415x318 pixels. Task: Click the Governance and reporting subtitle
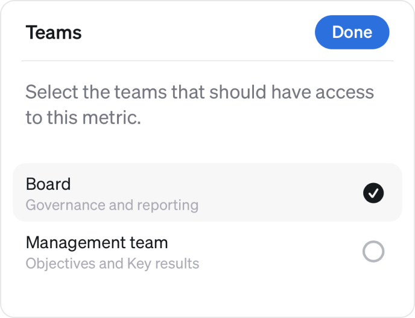(112, 205)
